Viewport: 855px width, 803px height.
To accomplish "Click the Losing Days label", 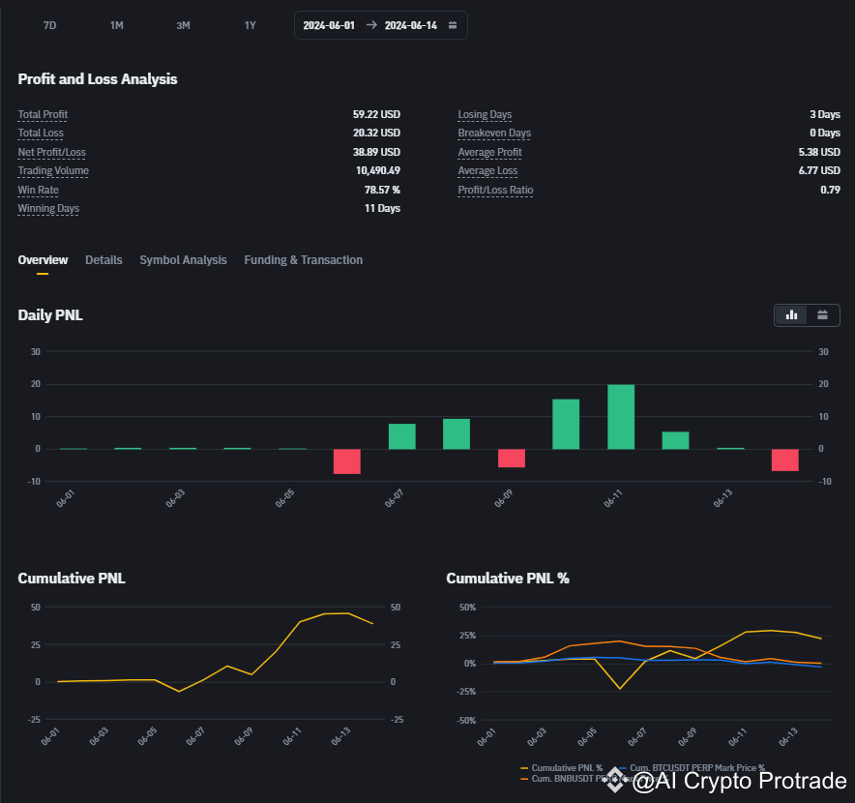I will 485,114.
